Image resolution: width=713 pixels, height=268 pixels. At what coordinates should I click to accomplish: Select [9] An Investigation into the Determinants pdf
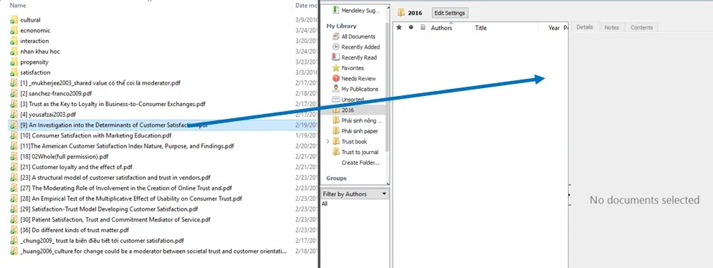tap(114, 125)
